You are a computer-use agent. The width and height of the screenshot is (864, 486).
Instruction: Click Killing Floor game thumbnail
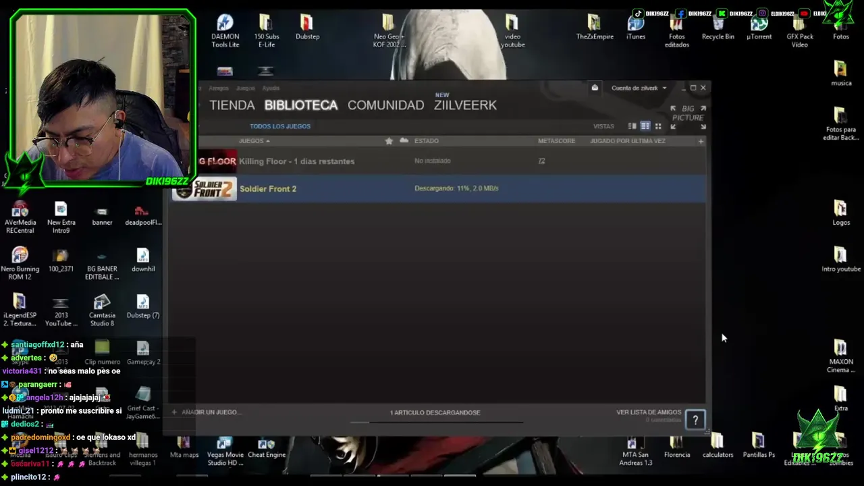(217, 161)
